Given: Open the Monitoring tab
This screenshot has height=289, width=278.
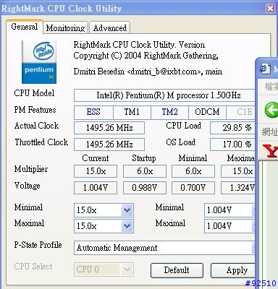Looking at the screenshot, I should coord(65,28).
